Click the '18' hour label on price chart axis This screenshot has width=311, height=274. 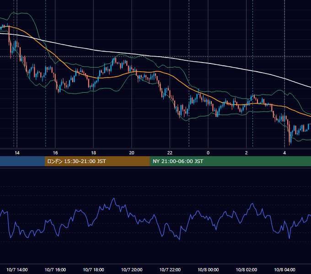pyautogui.click(x=93, y=153)
